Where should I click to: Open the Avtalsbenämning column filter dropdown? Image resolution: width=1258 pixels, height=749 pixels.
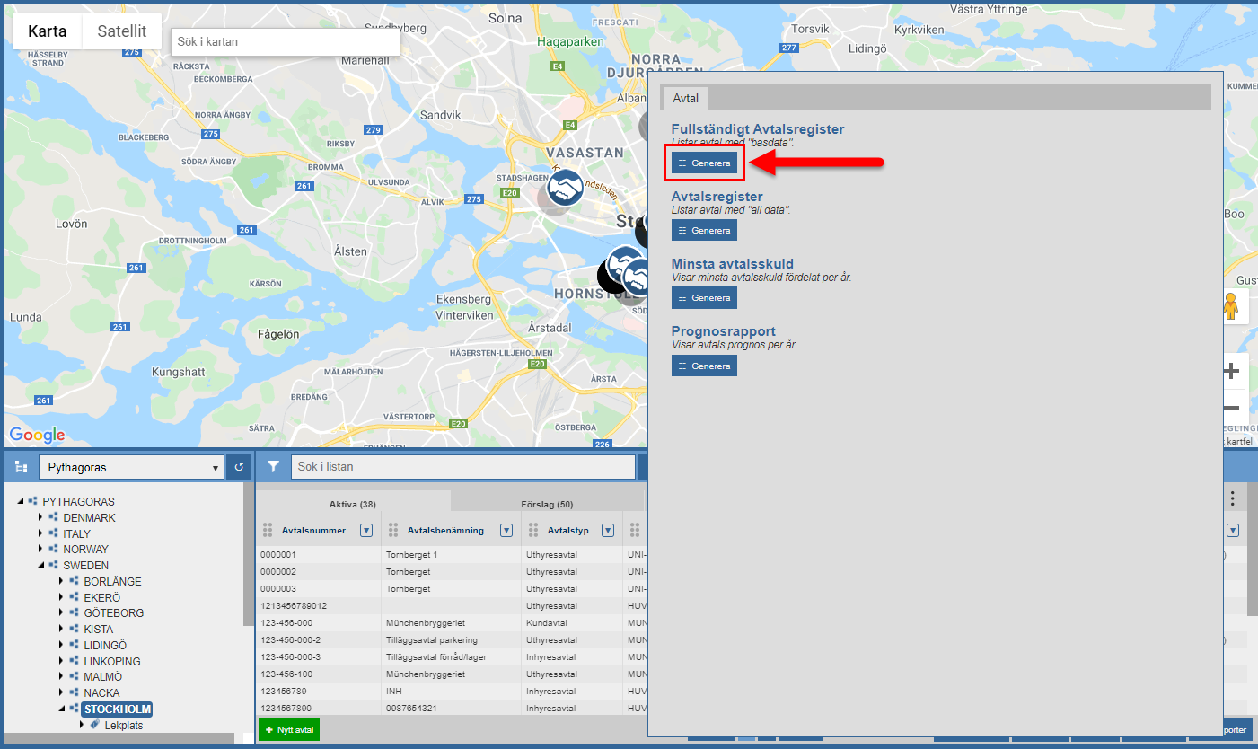click(506, 530)
